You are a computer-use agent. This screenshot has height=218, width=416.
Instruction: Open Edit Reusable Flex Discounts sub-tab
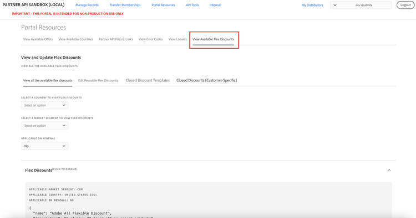[98, 80]
